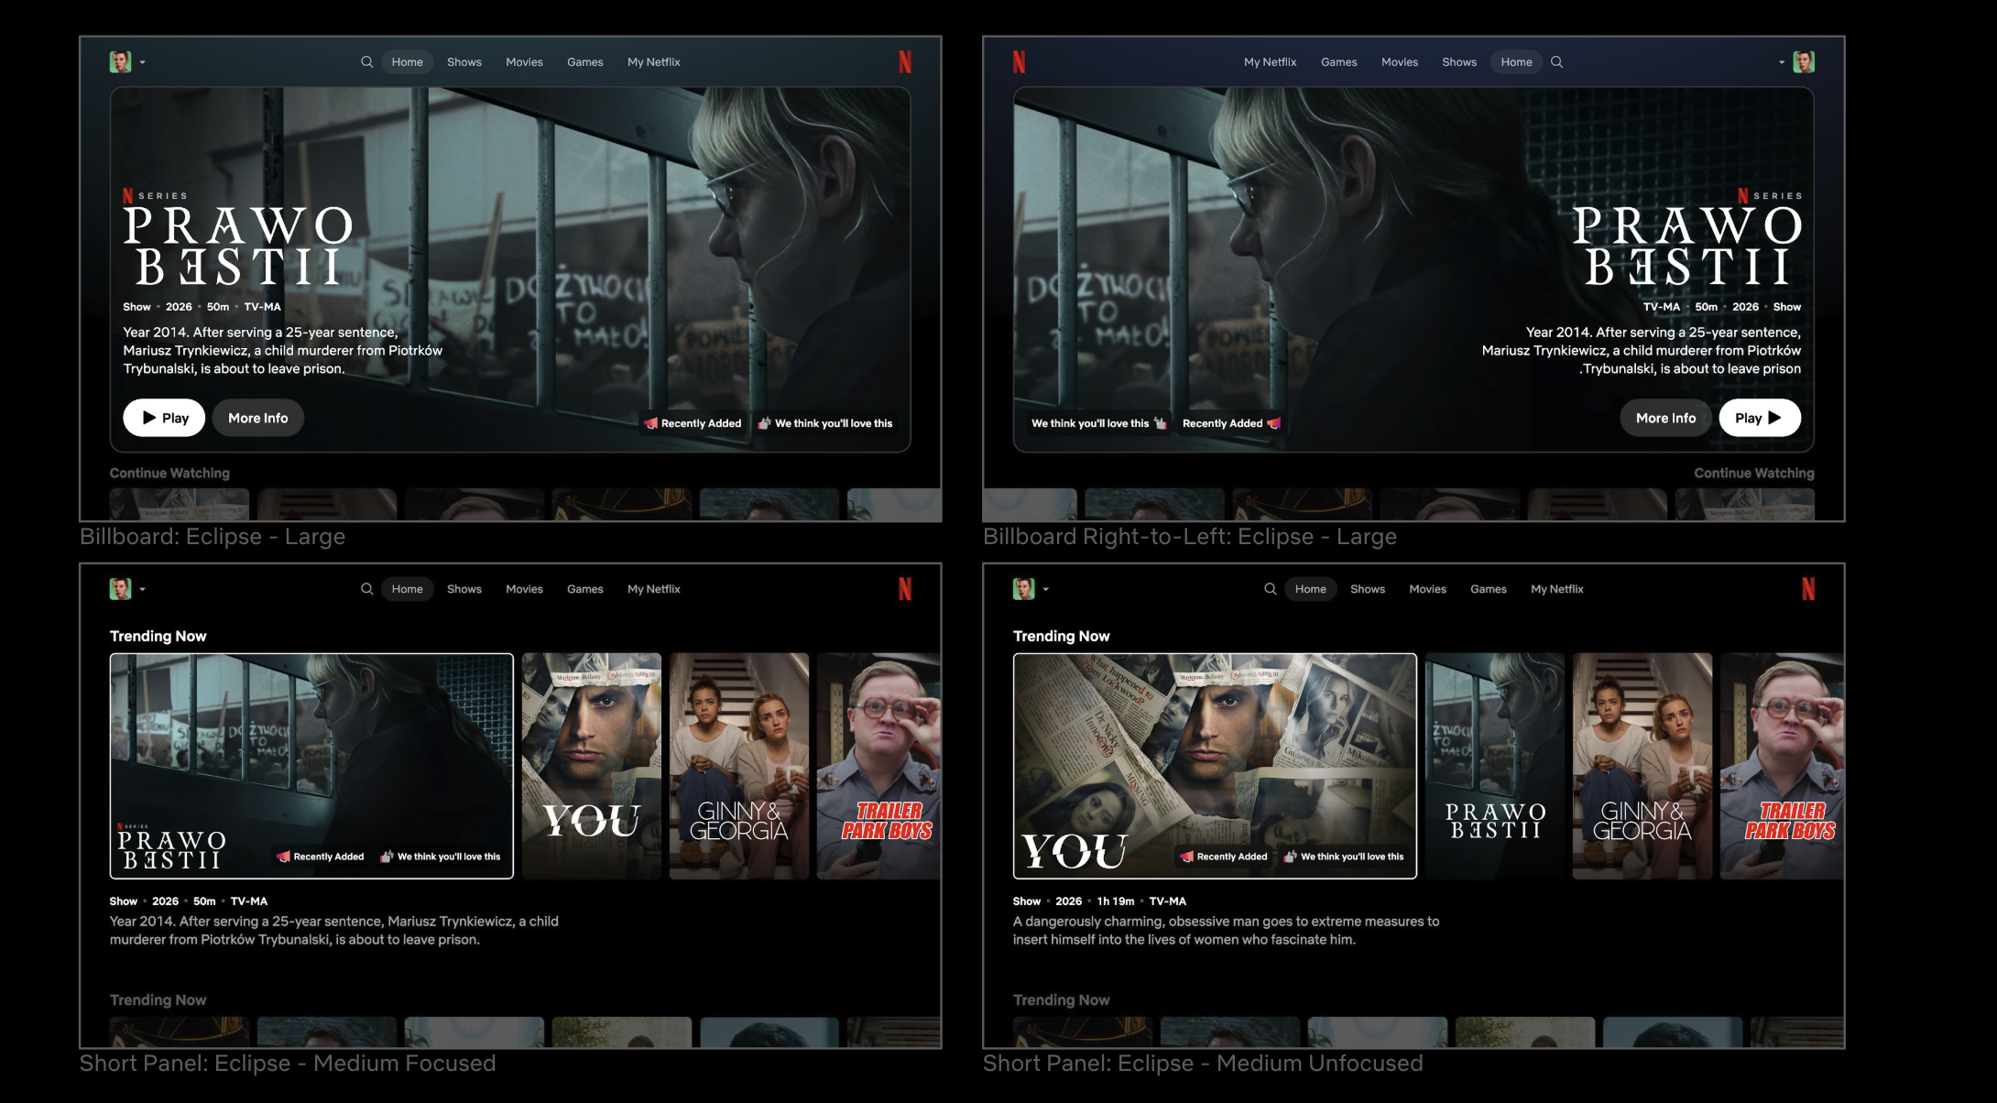The width and height of the screenshot is (1997, 1103).
Task: Select Games tab in Billboard Right-to-Left panel
Action: click(1338, 62)
